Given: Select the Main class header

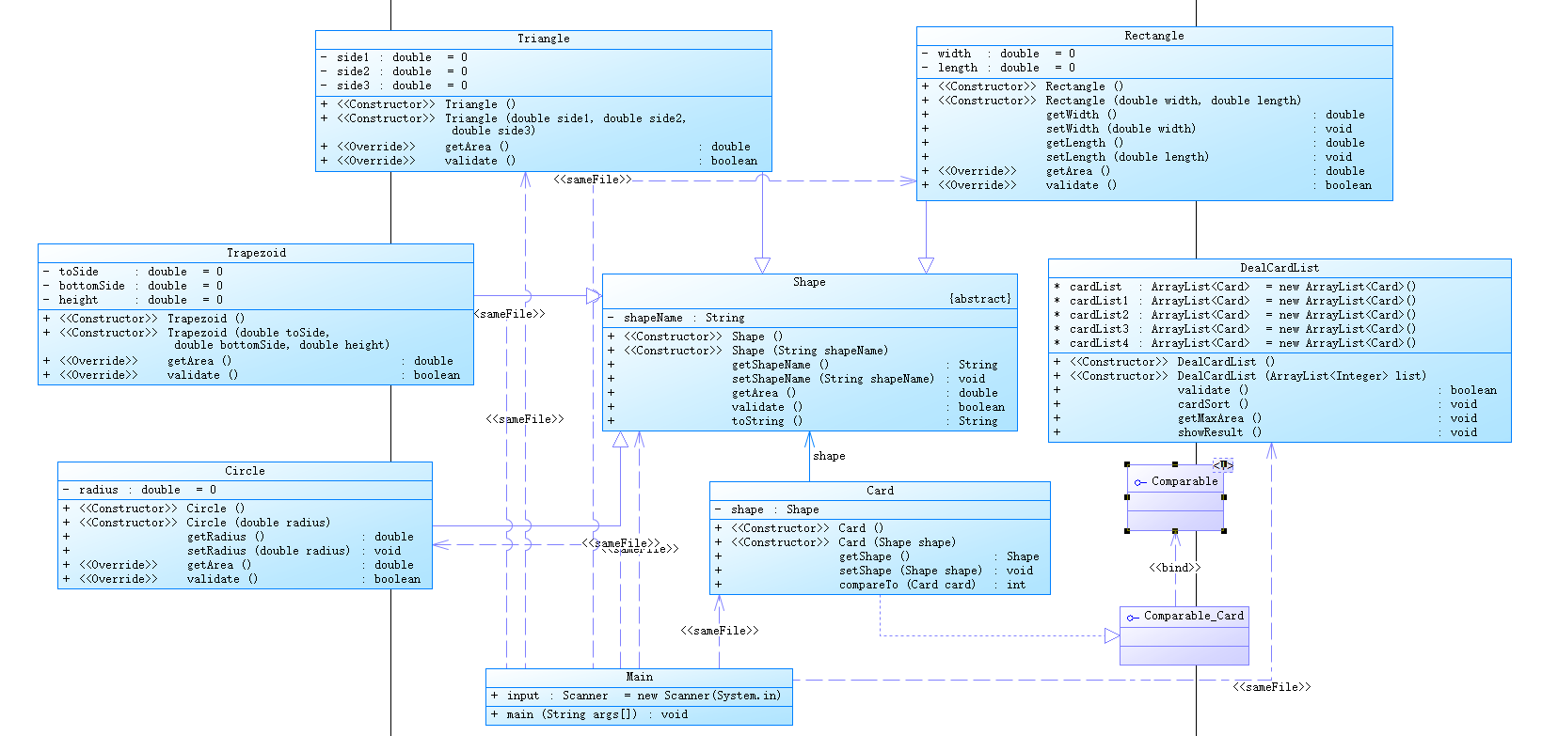Looking at the screenshot, I should pyautogui.click(x=639, y=677).
